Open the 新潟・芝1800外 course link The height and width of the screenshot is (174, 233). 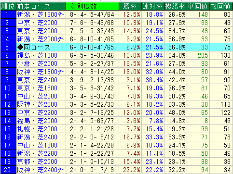point(41,15)
